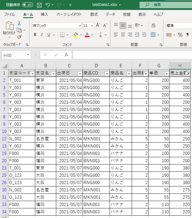This screenshot has height=218, width=192.
Task: Click the Cut scissors icon
Action: [19, 23]
